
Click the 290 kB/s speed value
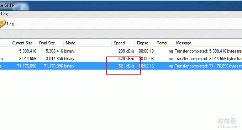(126, 51)
